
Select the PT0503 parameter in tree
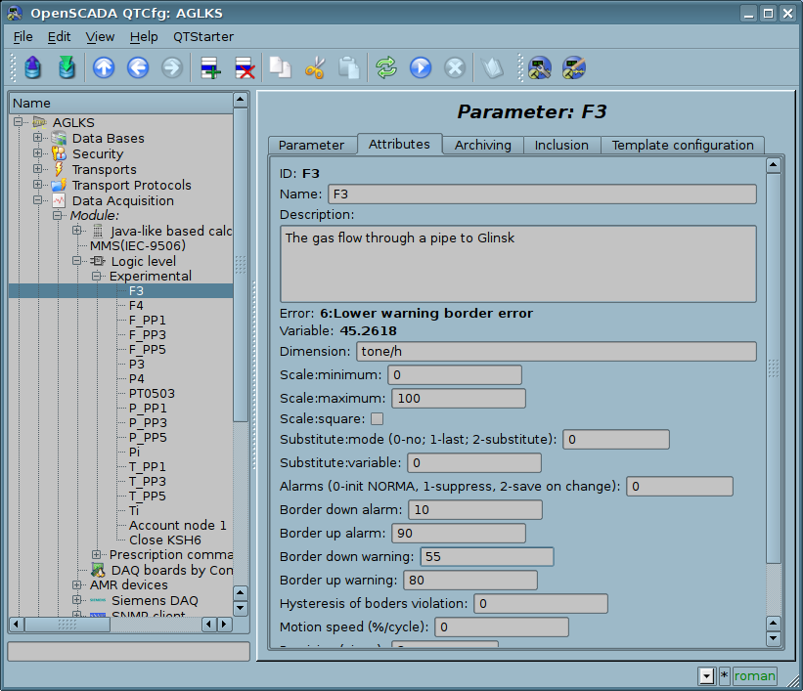click(153, 394)
